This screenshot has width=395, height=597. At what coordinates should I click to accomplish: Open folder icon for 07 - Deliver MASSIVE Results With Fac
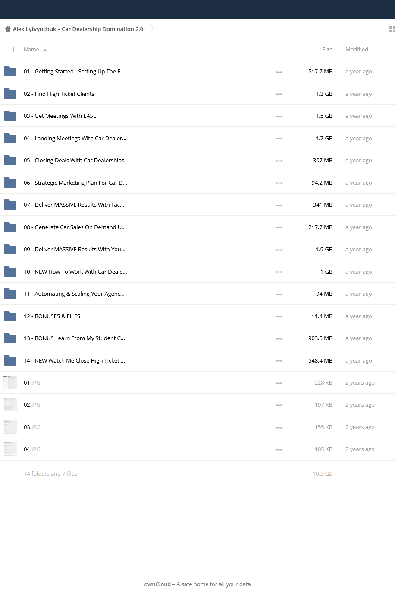10,205
